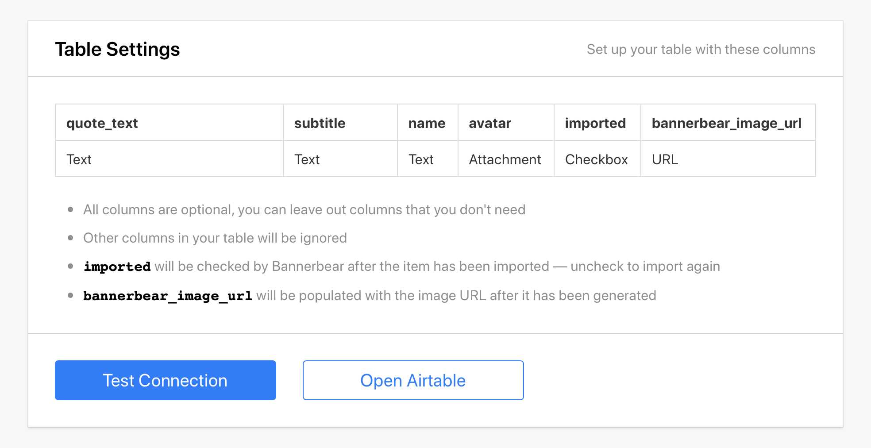Click the monospace 'imported' keyword in notes
The height and width of the screenshot is (448, 871).
coord(117,266)
